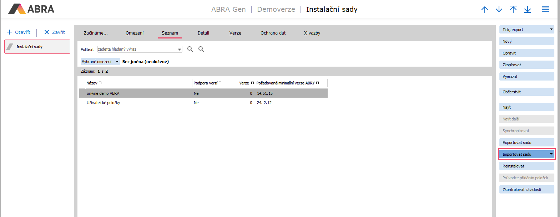Click the Verze column header
560x217 pixels.
pos(244,83)
